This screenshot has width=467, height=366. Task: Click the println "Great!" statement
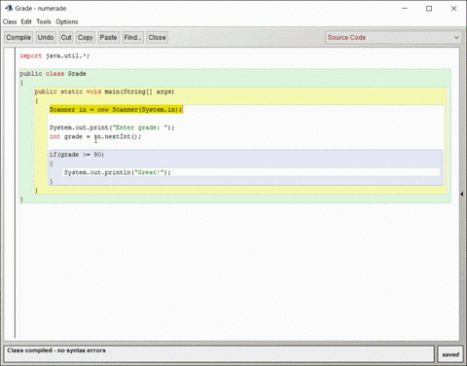point(118,172)
